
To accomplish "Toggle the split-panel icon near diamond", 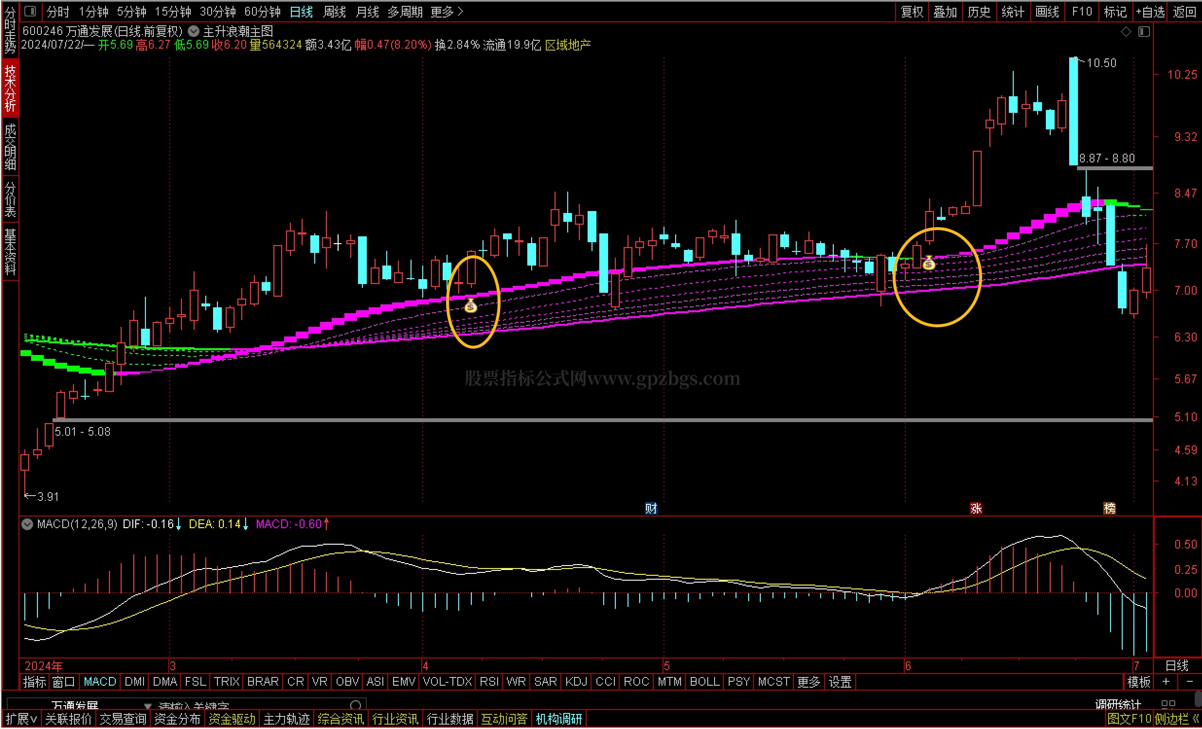I will click(x=1144, y=32).
